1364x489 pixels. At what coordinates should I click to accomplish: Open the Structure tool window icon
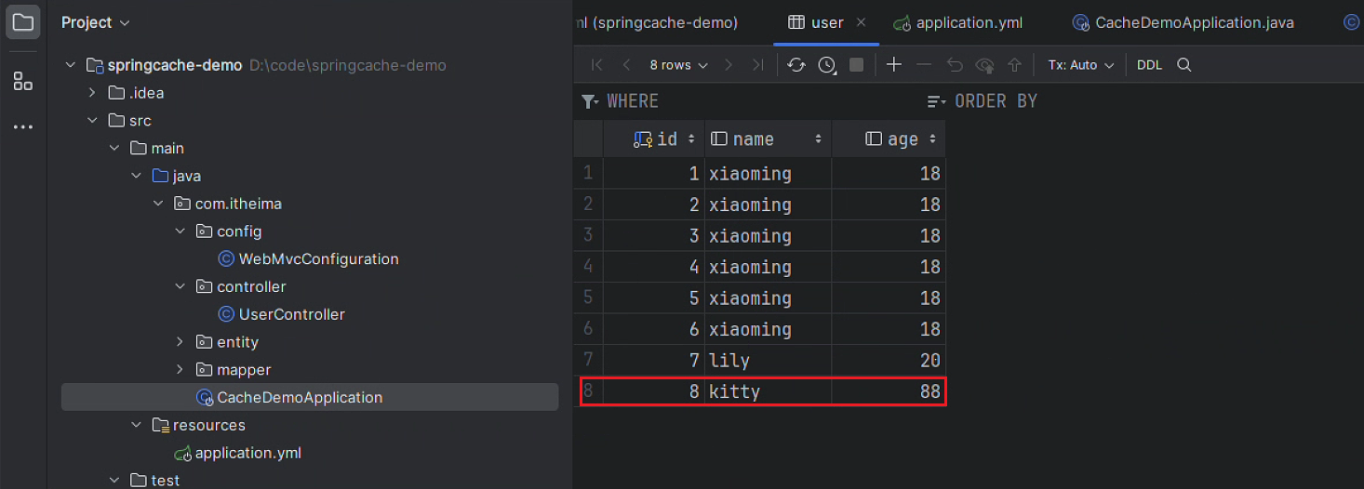[x=23, y=81]
